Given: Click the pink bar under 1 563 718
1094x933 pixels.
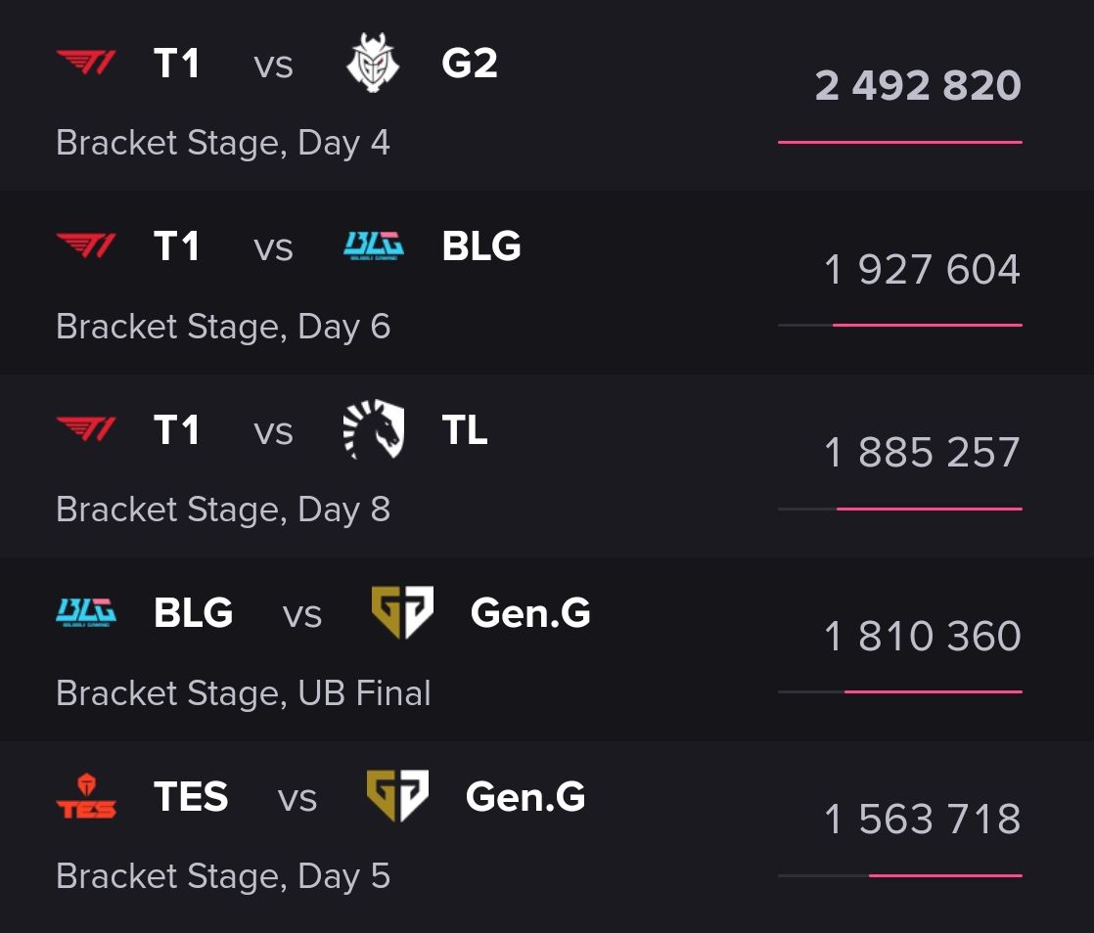Looking at the screenshot, I should (945, 875).
